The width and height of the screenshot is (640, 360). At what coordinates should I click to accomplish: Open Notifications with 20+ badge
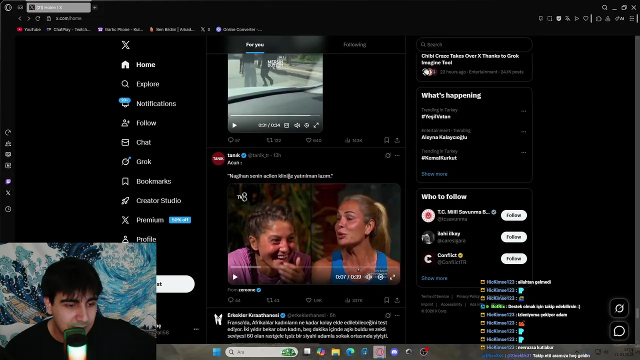point(148,103)
